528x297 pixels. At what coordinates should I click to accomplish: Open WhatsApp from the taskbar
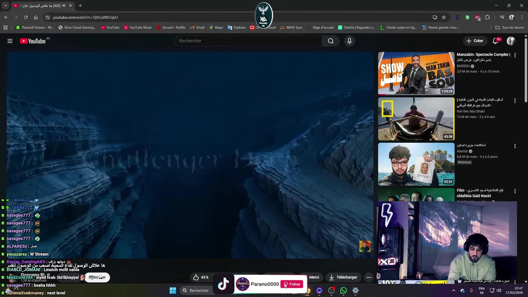344,290
